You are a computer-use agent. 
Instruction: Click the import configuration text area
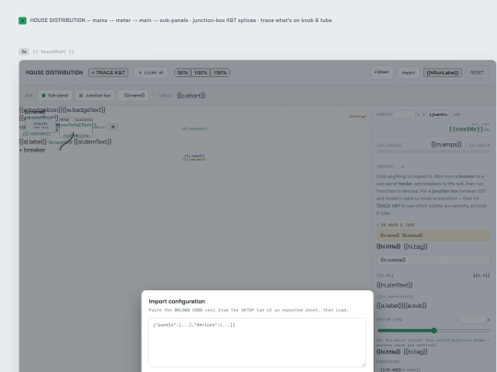[257, 343]
